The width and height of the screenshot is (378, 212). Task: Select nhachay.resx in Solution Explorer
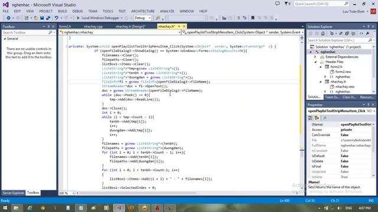point(345,87)
